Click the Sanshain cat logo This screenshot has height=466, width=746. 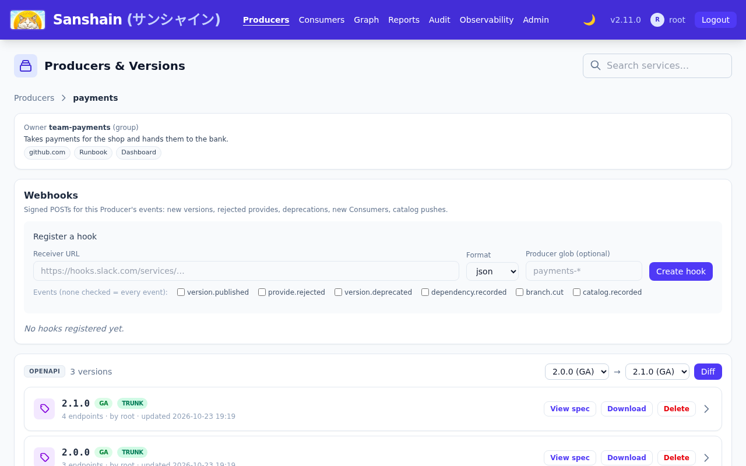pos(28,20)
